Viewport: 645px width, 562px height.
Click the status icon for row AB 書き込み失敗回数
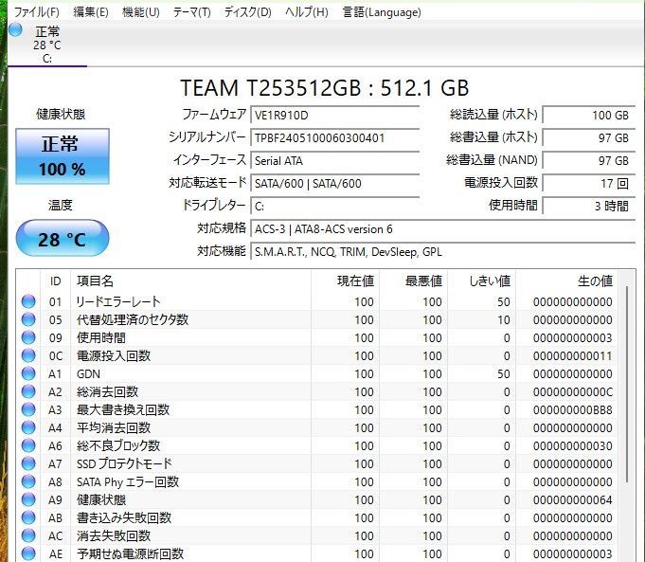[28, 517]
